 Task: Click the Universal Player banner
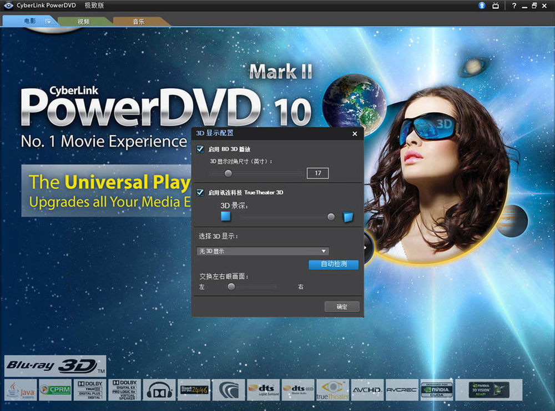click(107, 191)
